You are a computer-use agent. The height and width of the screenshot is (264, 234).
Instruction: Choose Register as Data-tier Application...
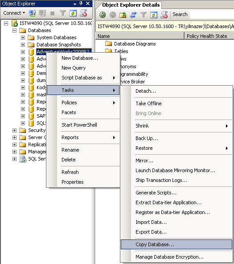pos(177,212)
